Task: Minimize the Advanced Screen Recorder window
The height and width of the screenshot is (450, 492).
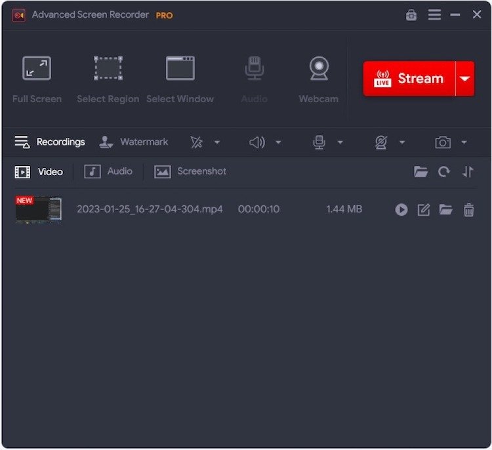Action: click(x=455, y=14)
